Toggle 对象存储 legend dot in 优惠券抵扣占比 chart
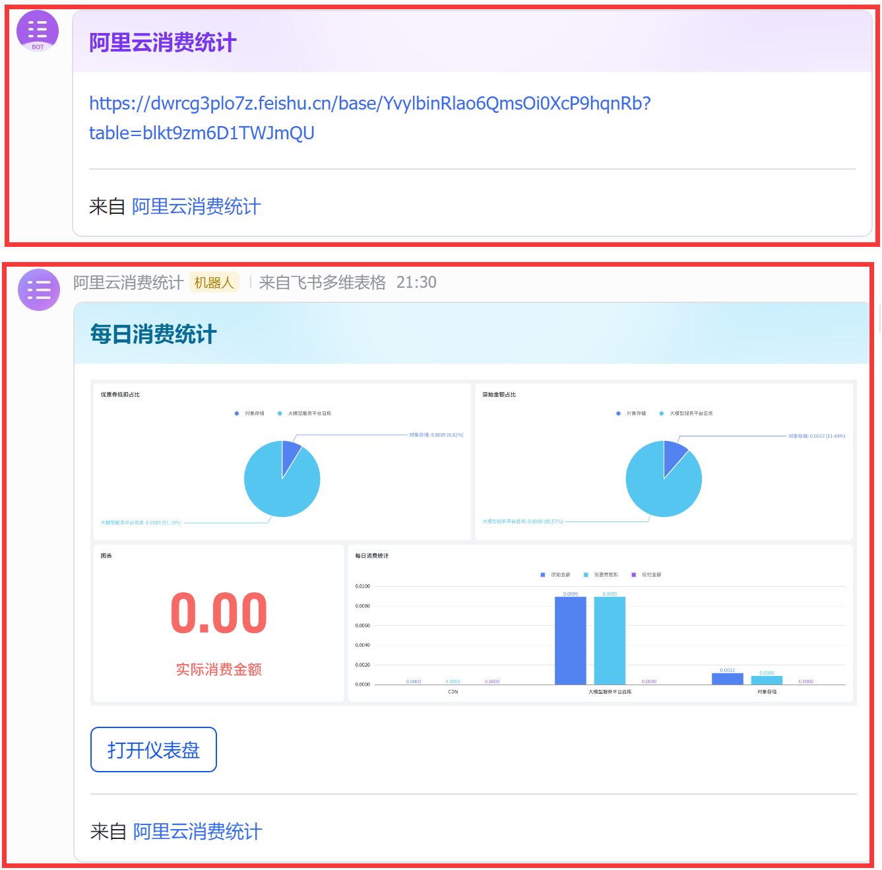 237,413
